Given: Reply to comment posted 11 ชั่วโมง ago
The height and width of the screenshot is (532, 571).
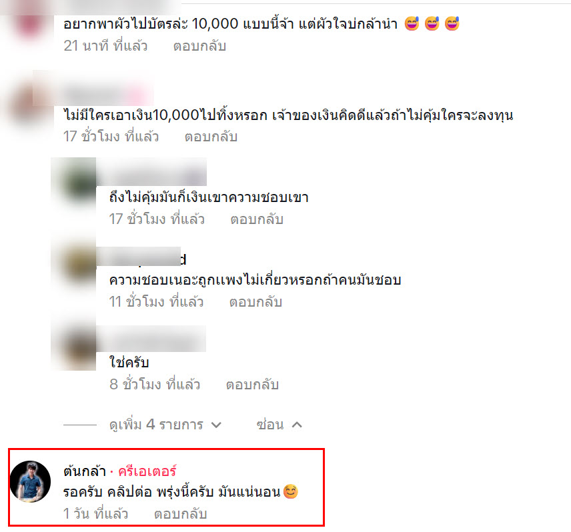Looking at the screenshot, I should (x=255, y=301).
